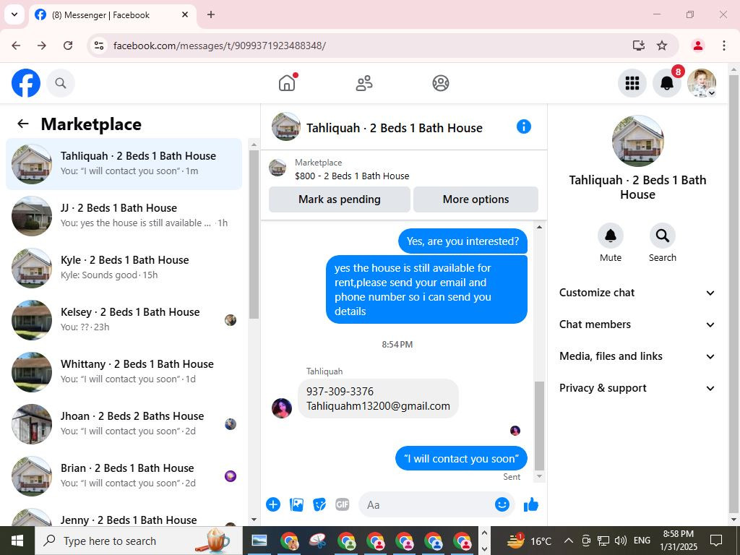
Task: Expand Media, files and links section
Action: (x=637, y=356)
